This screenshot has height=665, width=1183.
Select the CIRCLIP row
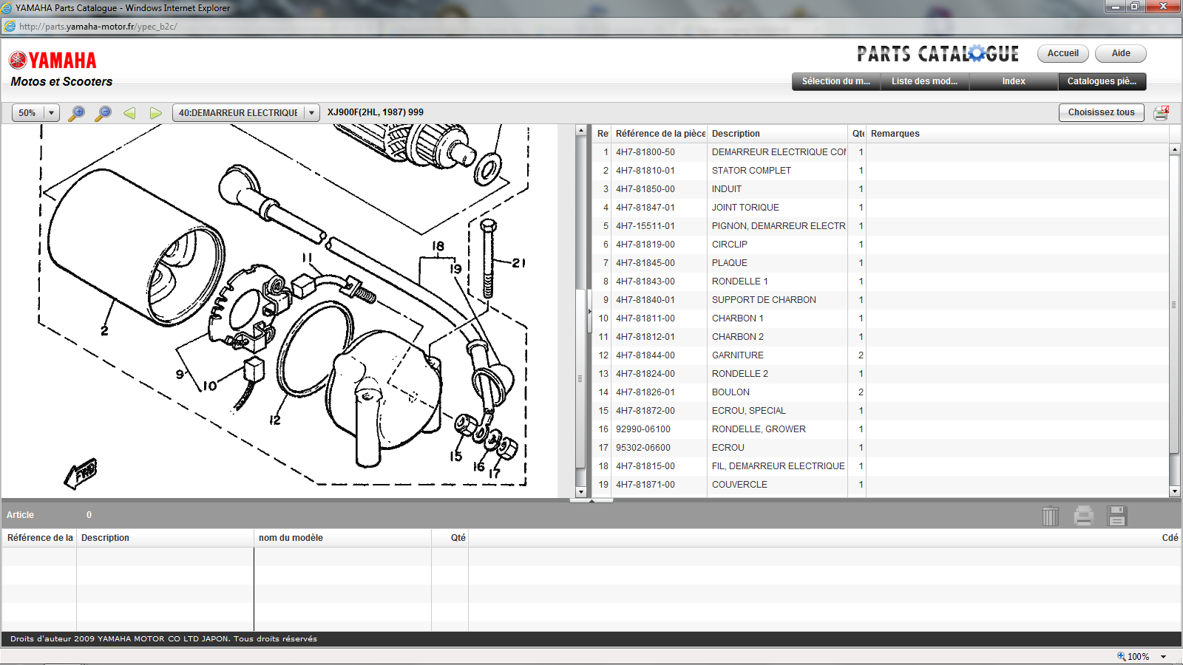point(881,245)
